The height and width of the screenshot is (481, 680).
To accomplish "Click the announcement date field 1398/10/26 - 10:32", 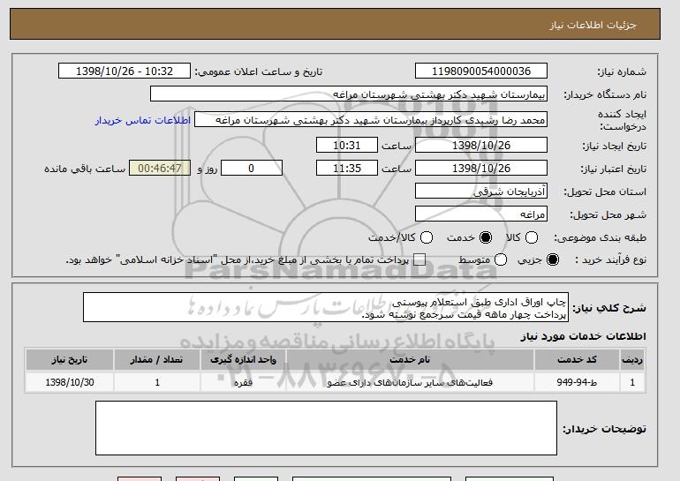I will tap(125, 71).
